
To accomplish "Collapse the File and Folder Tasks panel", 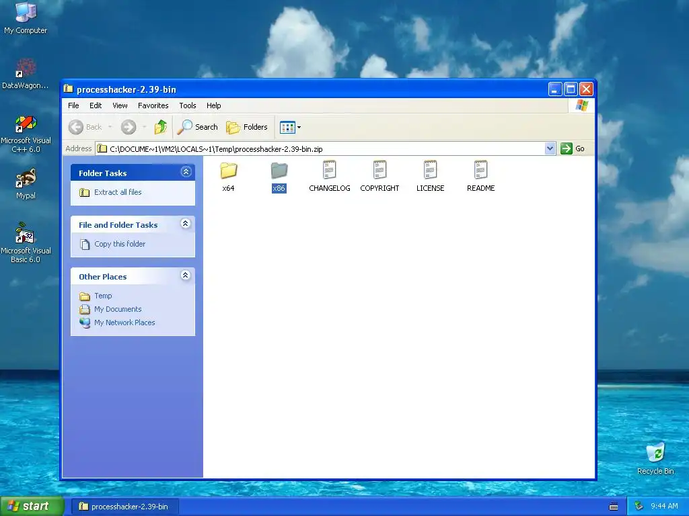I will click(186, 223).
